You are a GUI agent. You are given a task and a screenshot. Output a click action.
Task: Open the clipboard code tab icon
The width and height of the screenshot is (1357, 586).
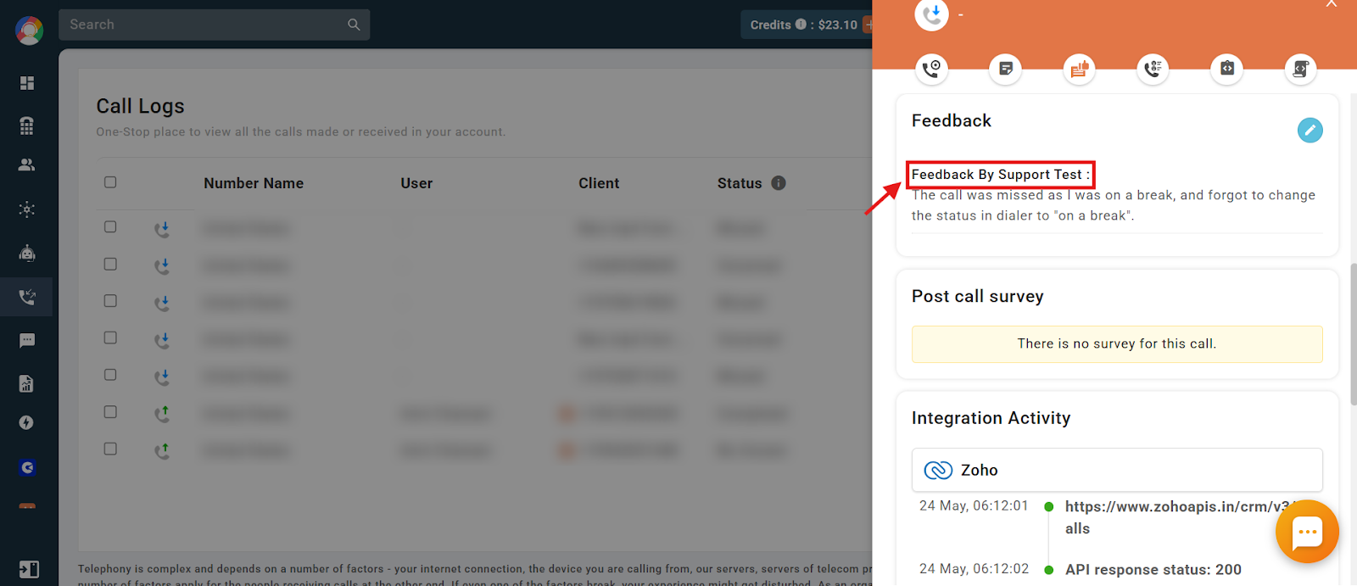click(x=1227, y=69)
